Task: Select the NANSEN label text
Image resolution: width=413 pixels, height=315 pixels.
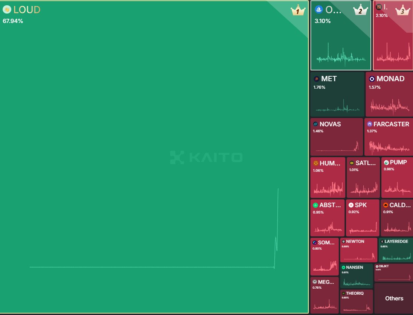Action: [x=355, y=267]
